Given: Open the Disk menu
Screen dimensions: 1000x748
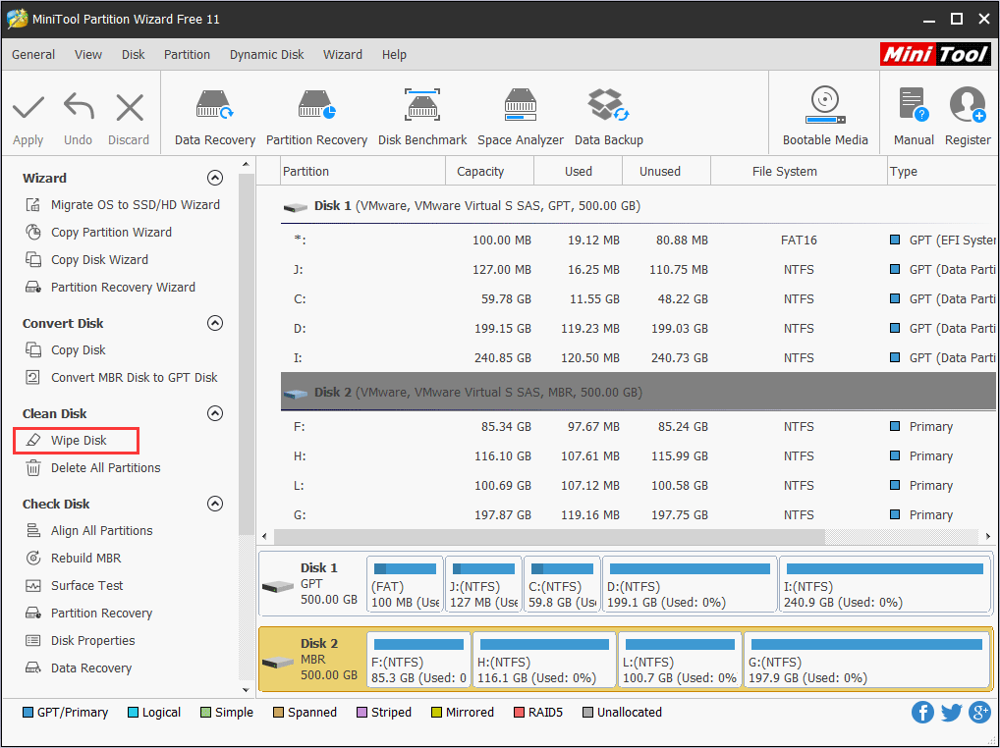Looking at the screenshot, I should pos(134,55).
